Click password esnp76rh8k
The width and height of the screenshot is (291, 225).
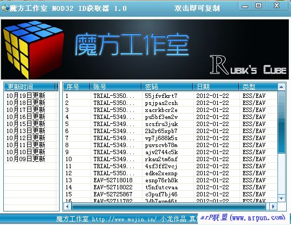[x=161, y=180]
